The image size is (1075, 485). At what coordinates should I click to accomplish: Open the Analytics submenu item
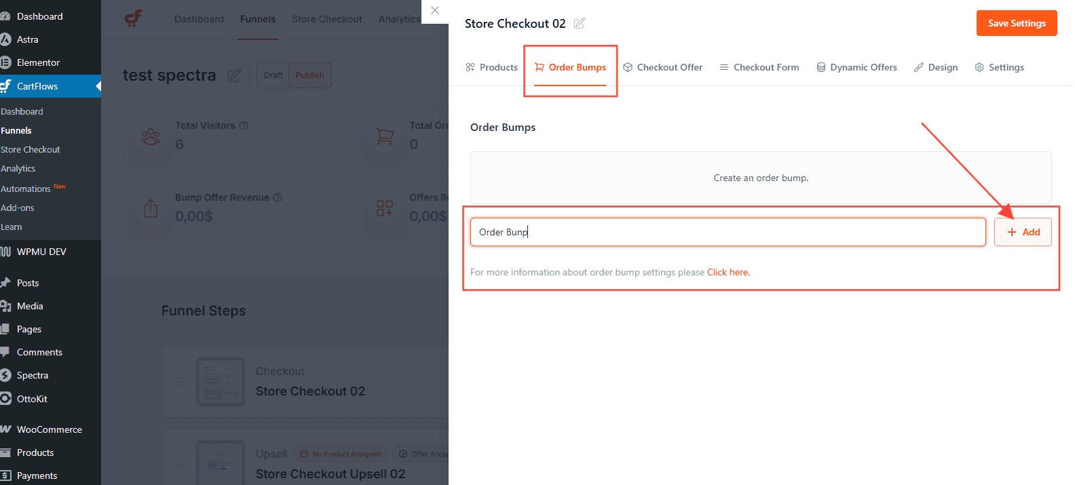pyautogui.click(x=18, y=168)
